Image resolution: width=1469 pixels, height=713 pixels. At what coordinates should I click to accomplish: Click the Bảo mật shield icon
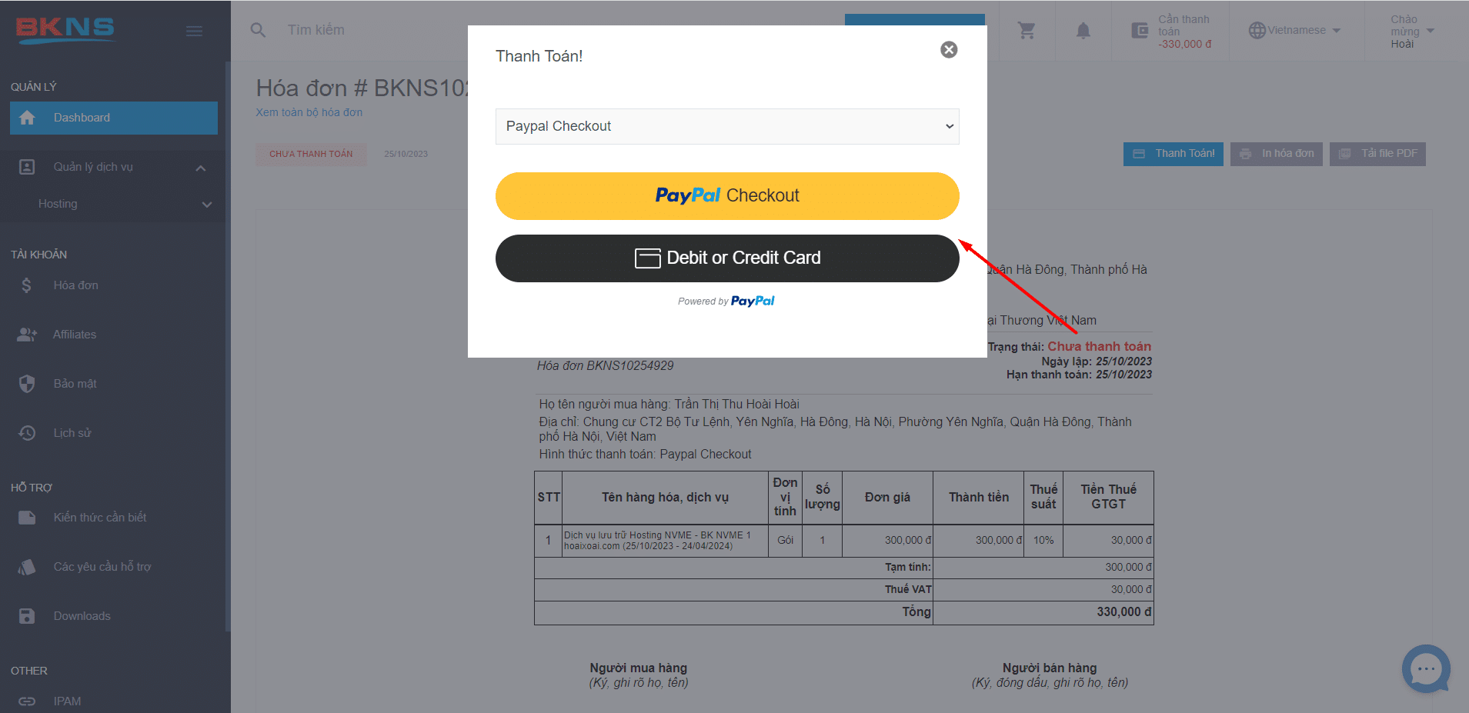click(27, 384)
